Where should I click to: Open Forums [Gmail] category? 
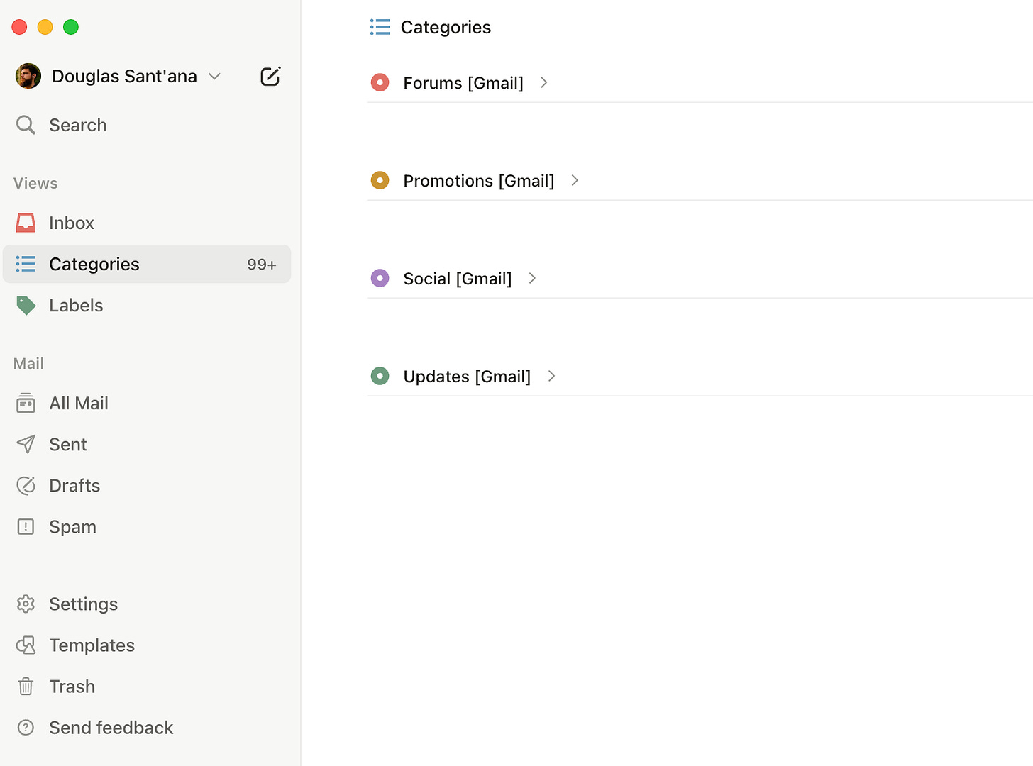coord(463,83)
